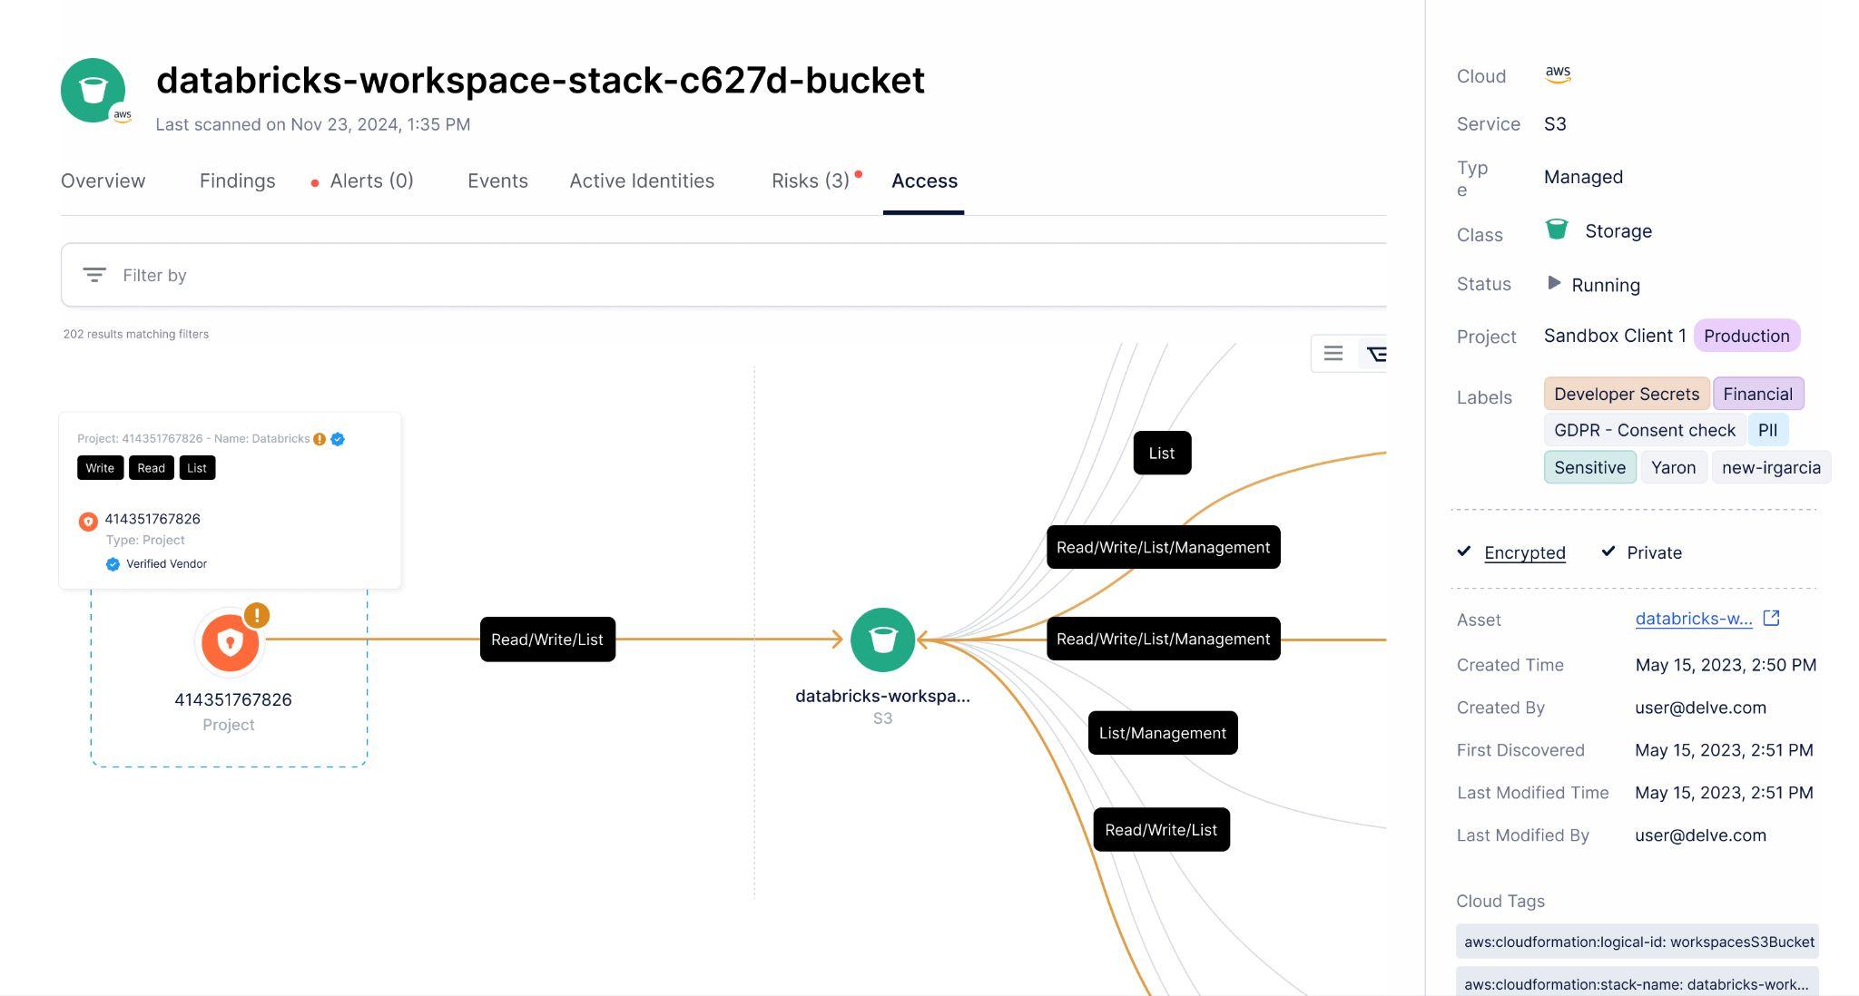Click the Developer Secrets label
The image size is (1859, 996).
coord(1627,394)
